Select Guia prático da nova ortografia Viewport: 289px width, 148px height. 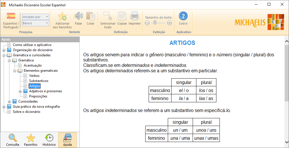(36, 107)
